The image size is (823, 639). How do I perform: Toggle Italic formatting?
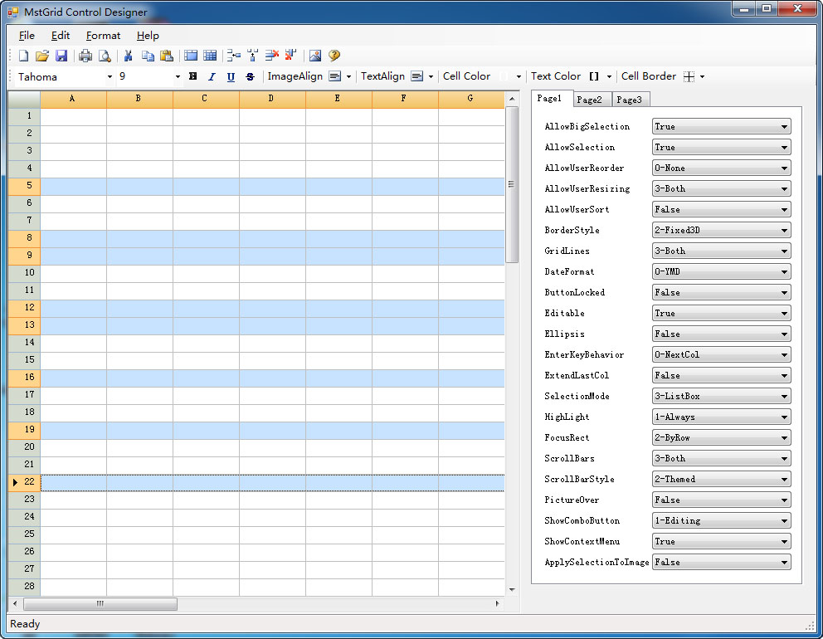tap(212, 76)
